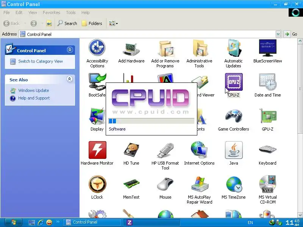Click the Back toolbar button

pos(11,23)
